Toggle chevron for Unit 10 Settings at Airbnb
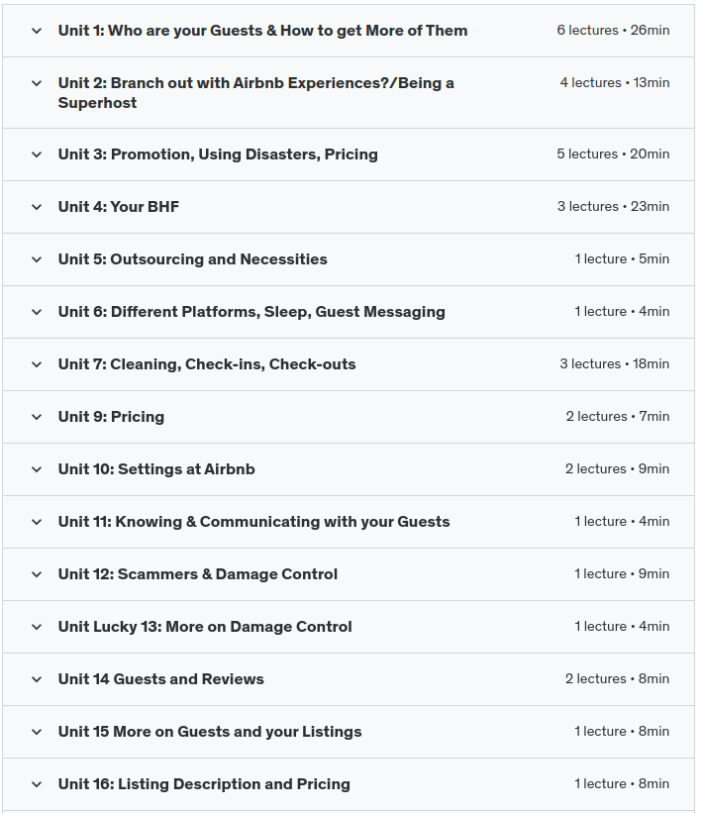This screenshot has height=813, width=702. [37, 469]
